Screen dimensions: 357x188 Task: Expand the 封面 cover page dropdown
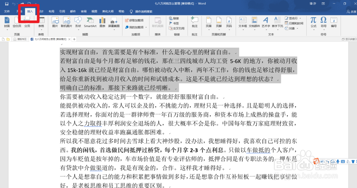7,30
